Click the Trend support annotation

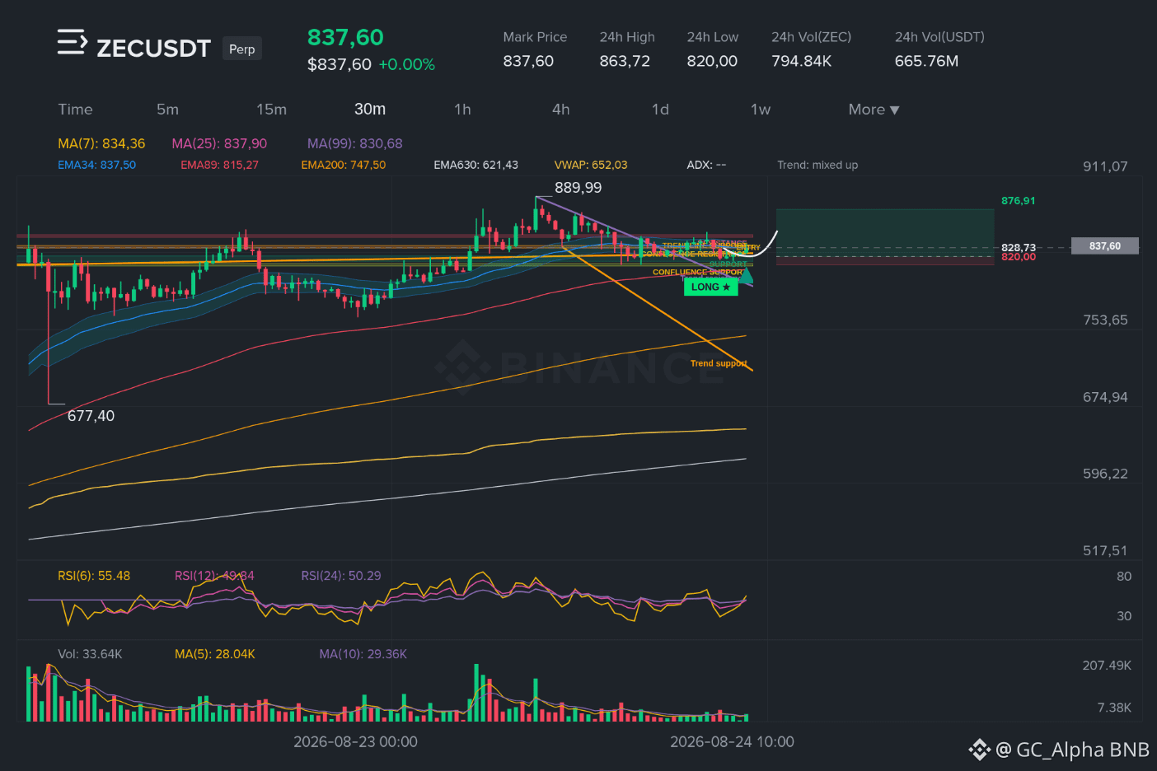point(719,363)
